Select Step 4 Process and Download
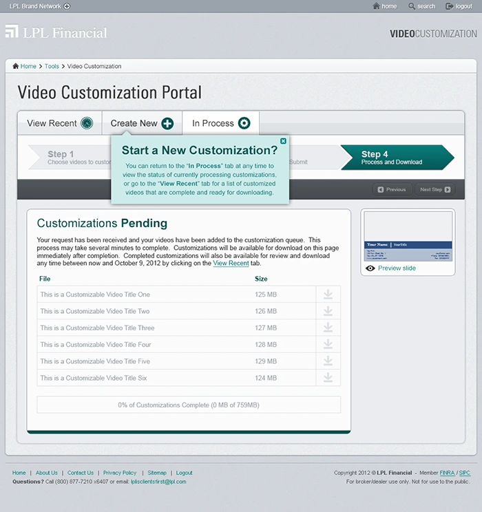The width and height of the screenshot is (482, 512). click(397, 158)
